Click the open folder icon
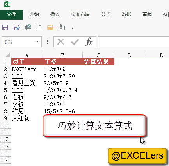This screenshot has width=169, height=166. (50, 27)
